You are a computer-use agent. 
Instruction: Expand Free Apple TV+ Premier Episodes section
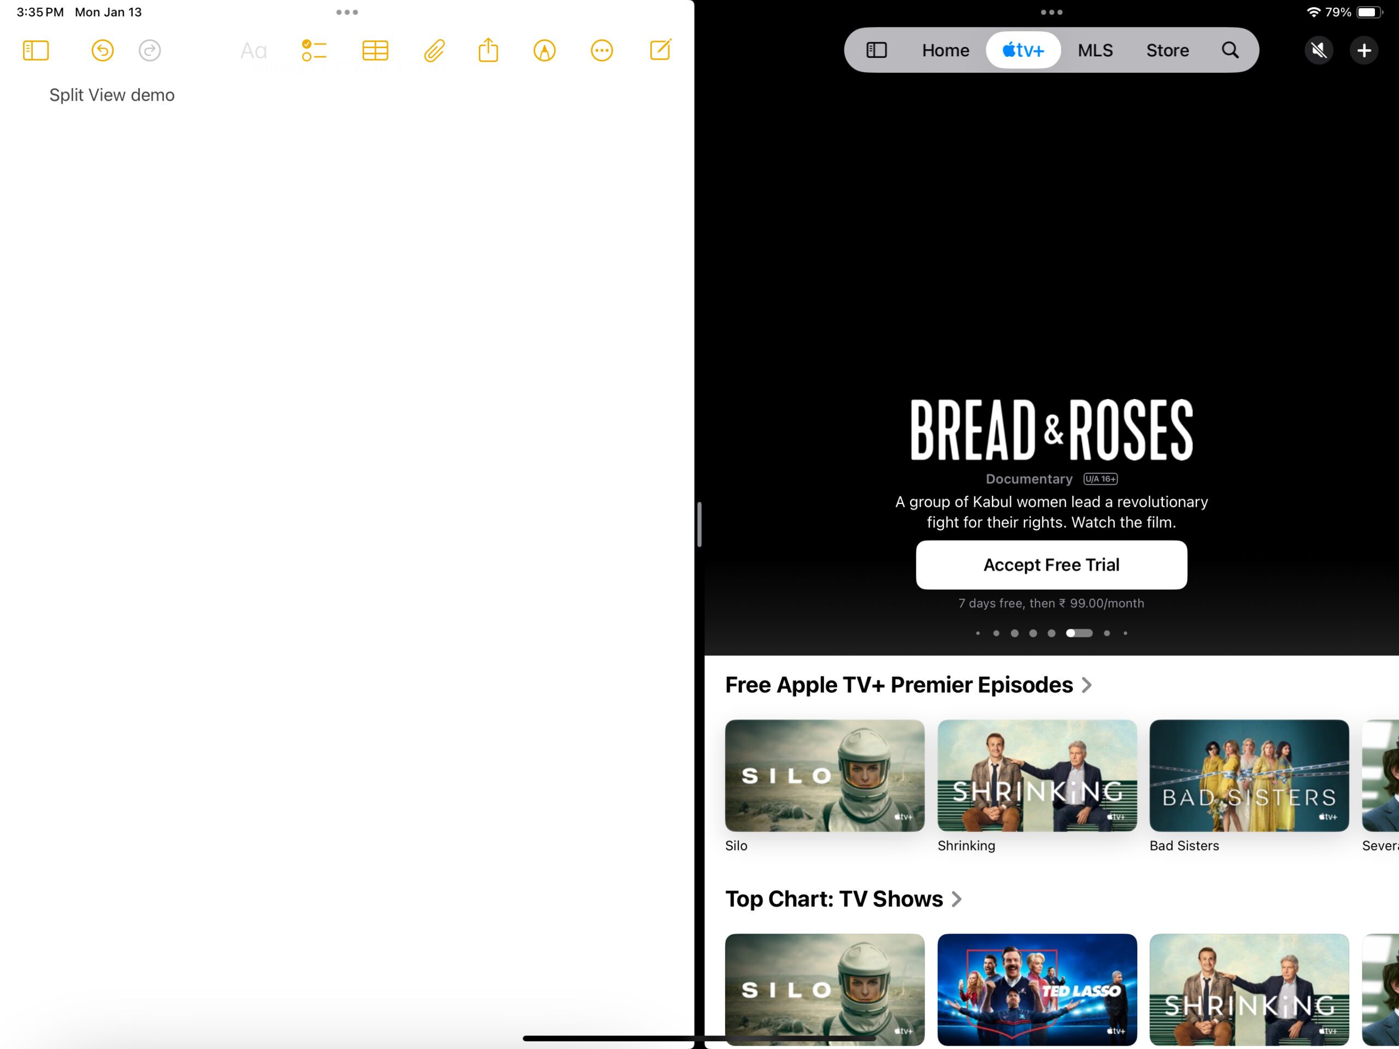pos(1086,684)
